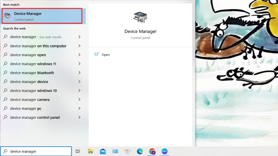The width and height of the screenshot is (278, 156).
Task: Click search icon beside 'device manager windows 10'
Action: [5, 90]
